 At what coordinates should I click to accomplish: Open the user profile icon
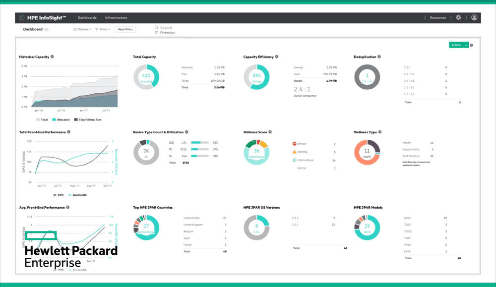tap(474, 17)
